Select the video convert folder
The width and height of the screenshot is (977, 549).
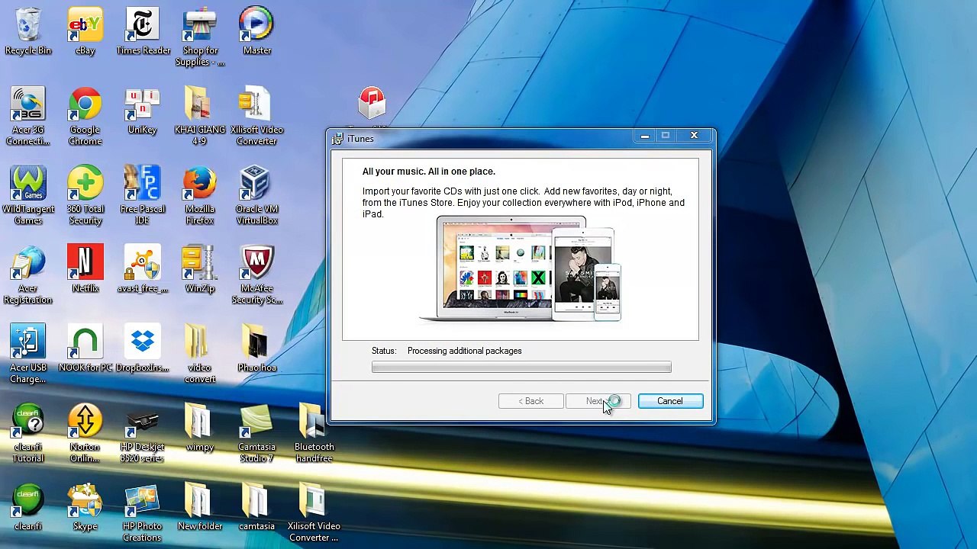click(199, 354)
